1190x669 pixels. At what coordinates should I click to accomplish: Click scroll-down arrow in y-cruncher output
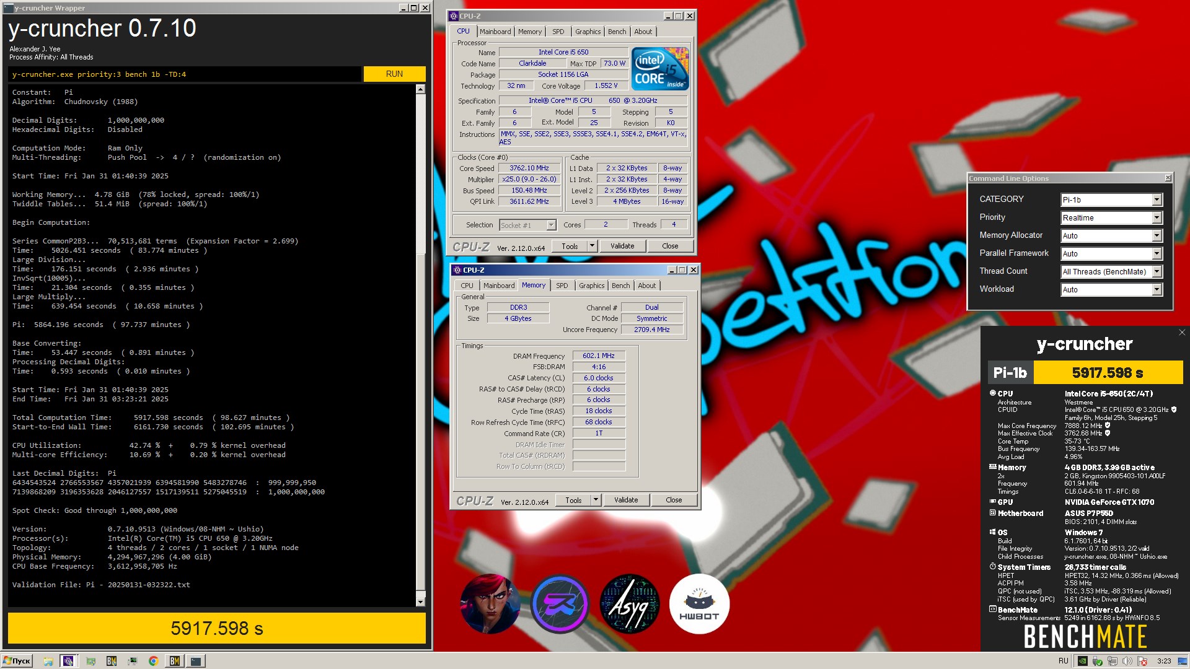[x=420, y=601]
